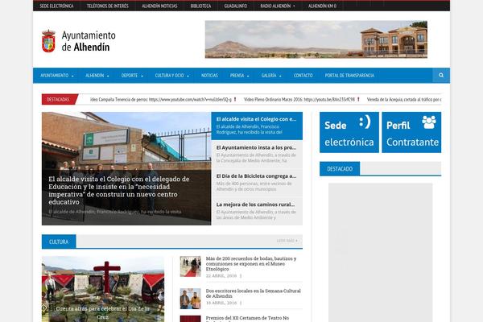Open Noticias in the blue navbar
483x322 pixels.
coord(209,76)
